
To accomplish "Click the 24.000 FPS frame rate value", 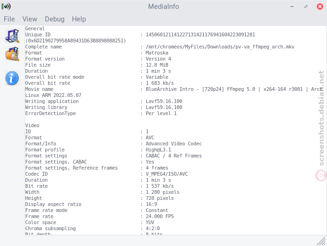I will (160, 217).
